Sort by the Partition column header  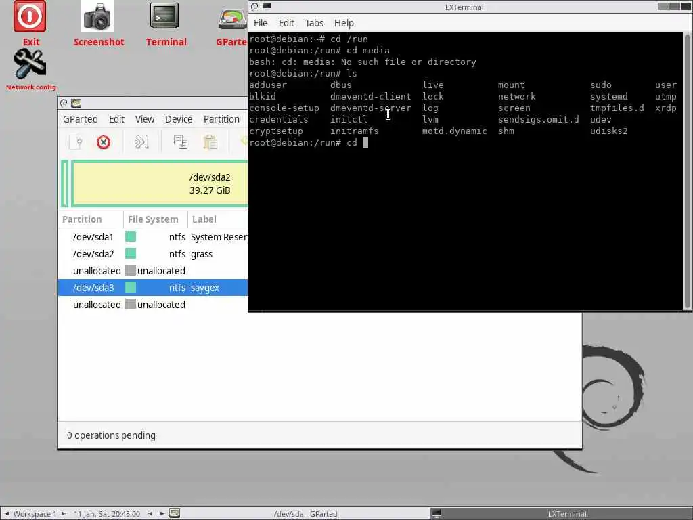click(91, 219)
